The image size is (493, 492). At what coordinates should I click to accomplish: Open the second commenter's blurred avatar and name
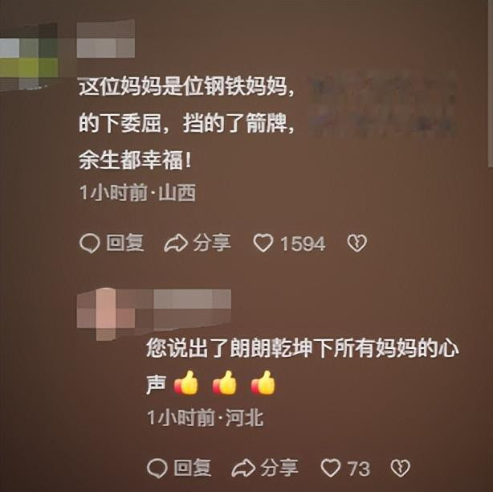154,314
